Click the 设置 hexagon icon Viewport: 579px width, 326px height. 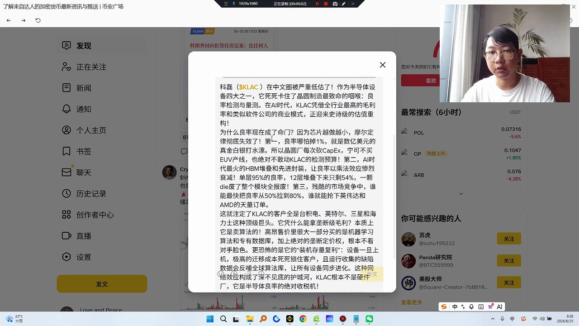coord(66,257)
